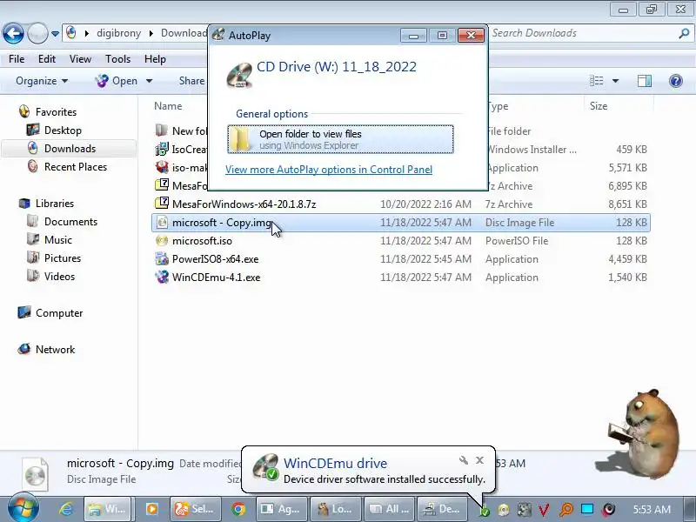Click the change view icon
This screenshot has width=696, height=522.
596,81
